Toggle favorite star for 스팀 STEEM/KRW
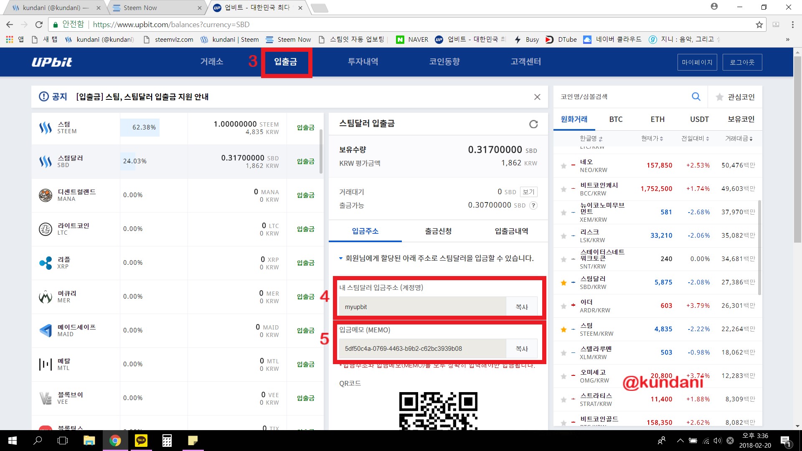 [x=563, y=329]
